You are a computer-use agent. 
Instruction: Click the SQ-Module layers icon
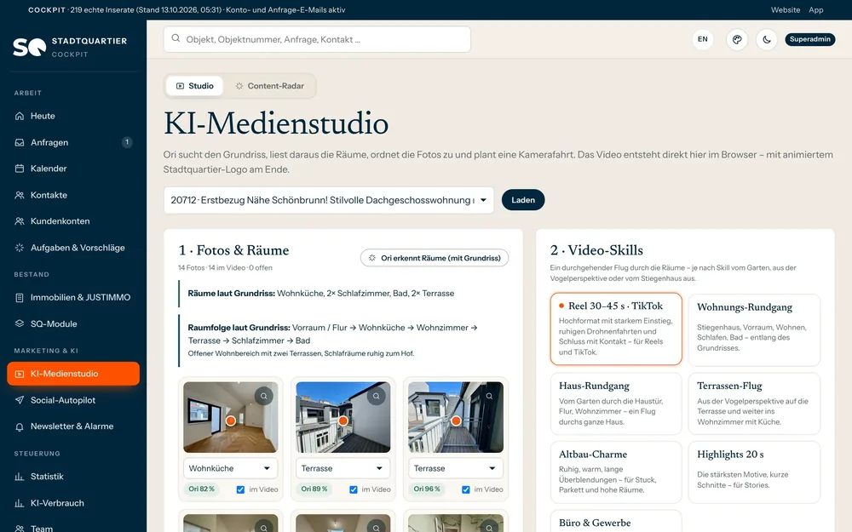click(20, 323)
